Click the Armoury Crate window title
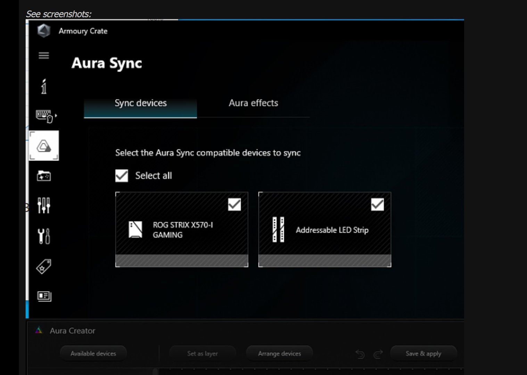Viewport: 527px width, 375px height. pos(83,31)
